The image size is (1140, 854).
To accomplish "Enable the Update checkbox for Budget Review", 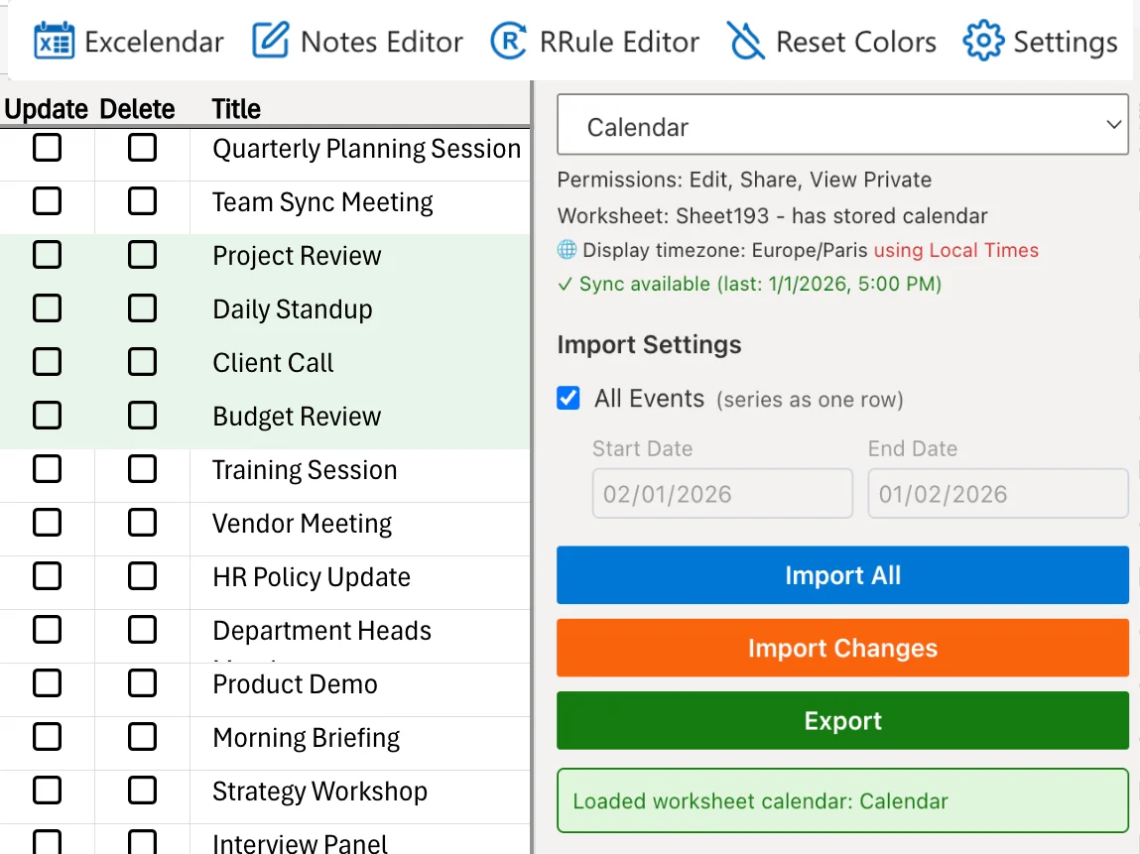I will pos(47,415).
